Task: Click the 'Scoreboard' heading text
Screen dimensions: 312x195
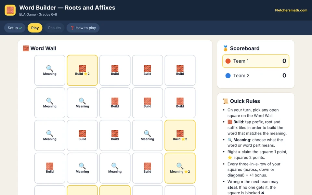Action: (x=245, y=48)
